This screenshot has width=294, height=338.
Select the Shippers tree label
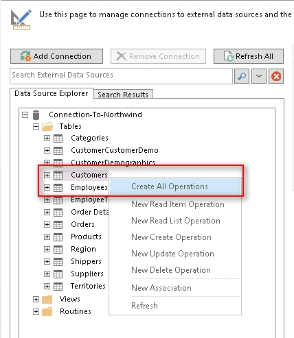[x=86, y=261]
